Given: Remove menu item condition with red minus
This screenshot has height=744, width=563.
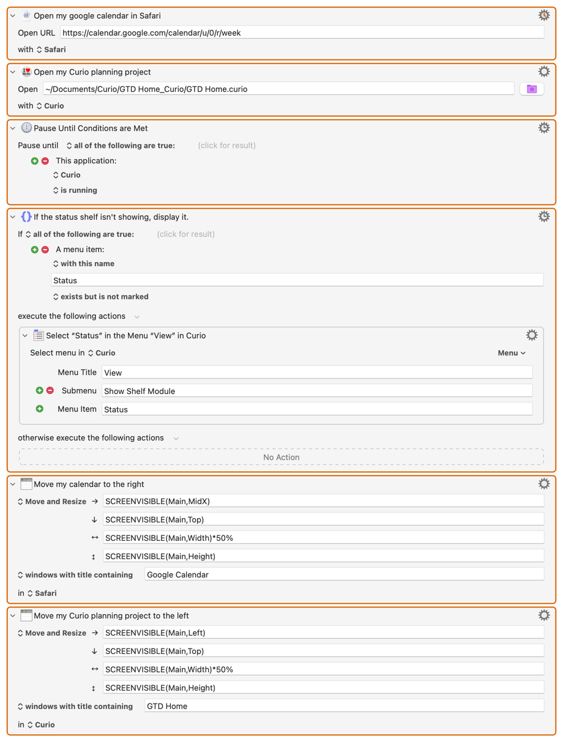Looking at the screenshot, I should 45,250.
